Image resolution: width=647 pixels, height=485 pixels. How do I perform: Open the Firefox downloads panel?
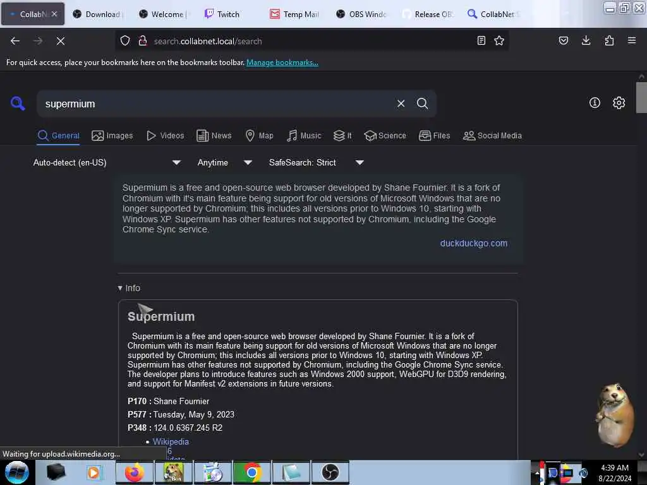(586, 40)
